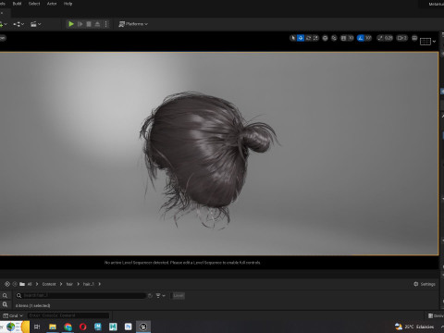
Task: Adjust camera speed setting in viewport
Action: (402, 38)
